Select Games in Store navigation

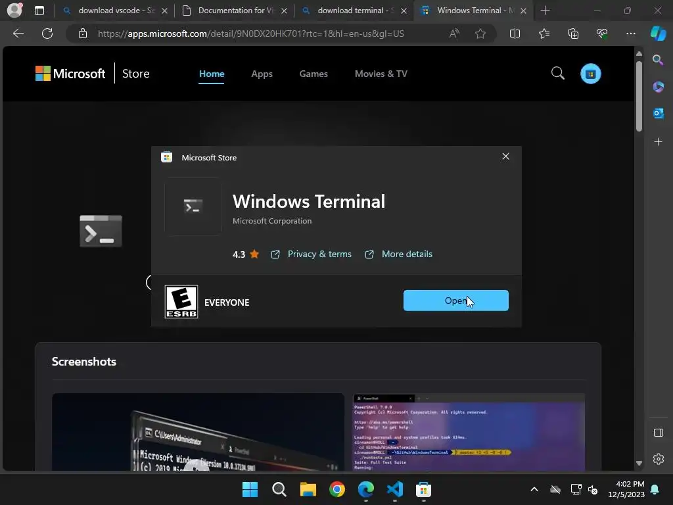[313, 74]
